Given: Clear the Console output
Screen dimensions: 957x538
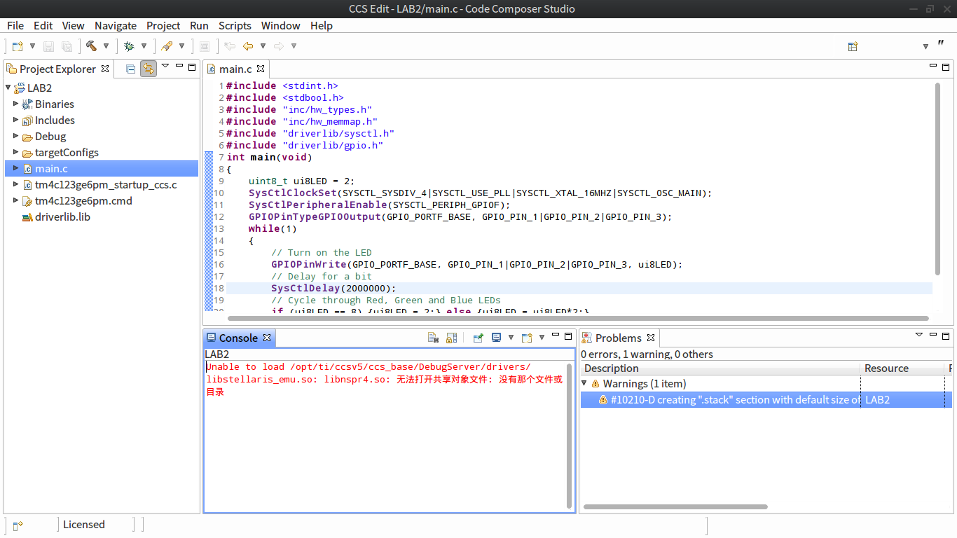Looking at the screenshot, I should click(434, 338).
